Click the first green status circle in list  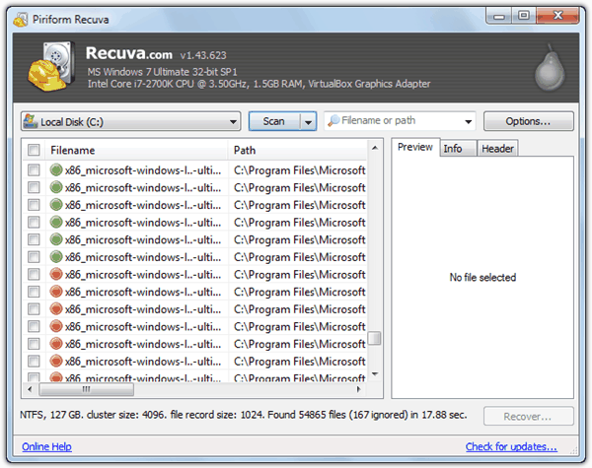pos(56,170)
